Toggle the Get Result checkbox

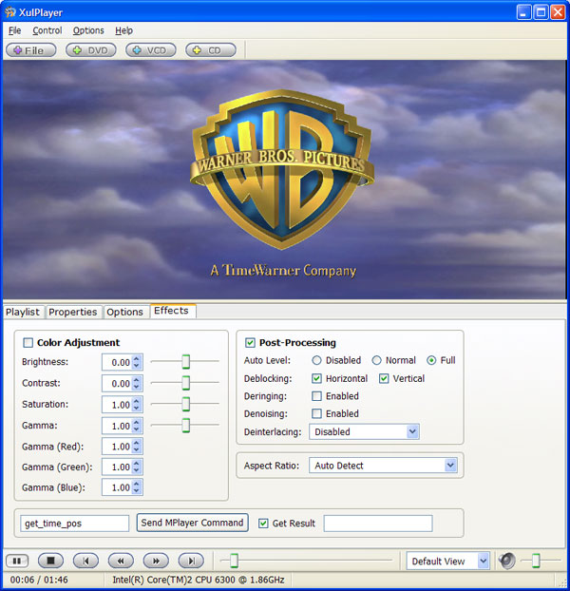(x=263, y=524)
